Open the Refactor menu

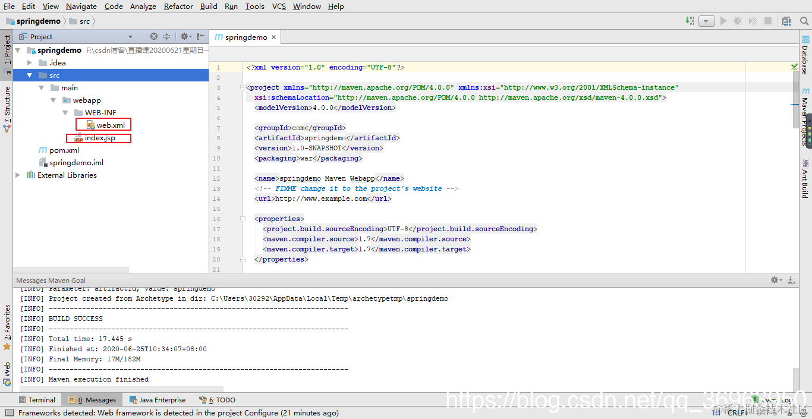tap(178, 6)
